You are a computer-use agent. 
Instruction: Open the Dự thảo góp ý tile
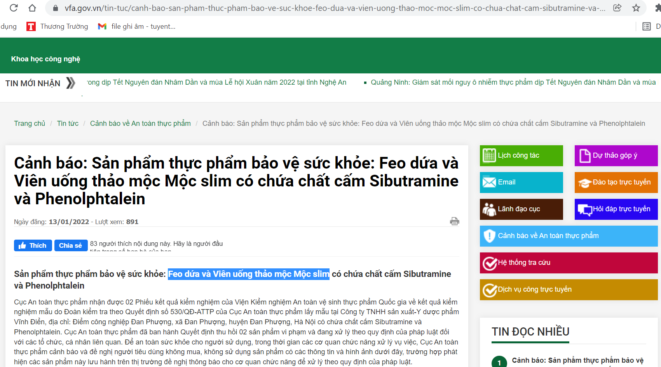click(x=616, y=156)
